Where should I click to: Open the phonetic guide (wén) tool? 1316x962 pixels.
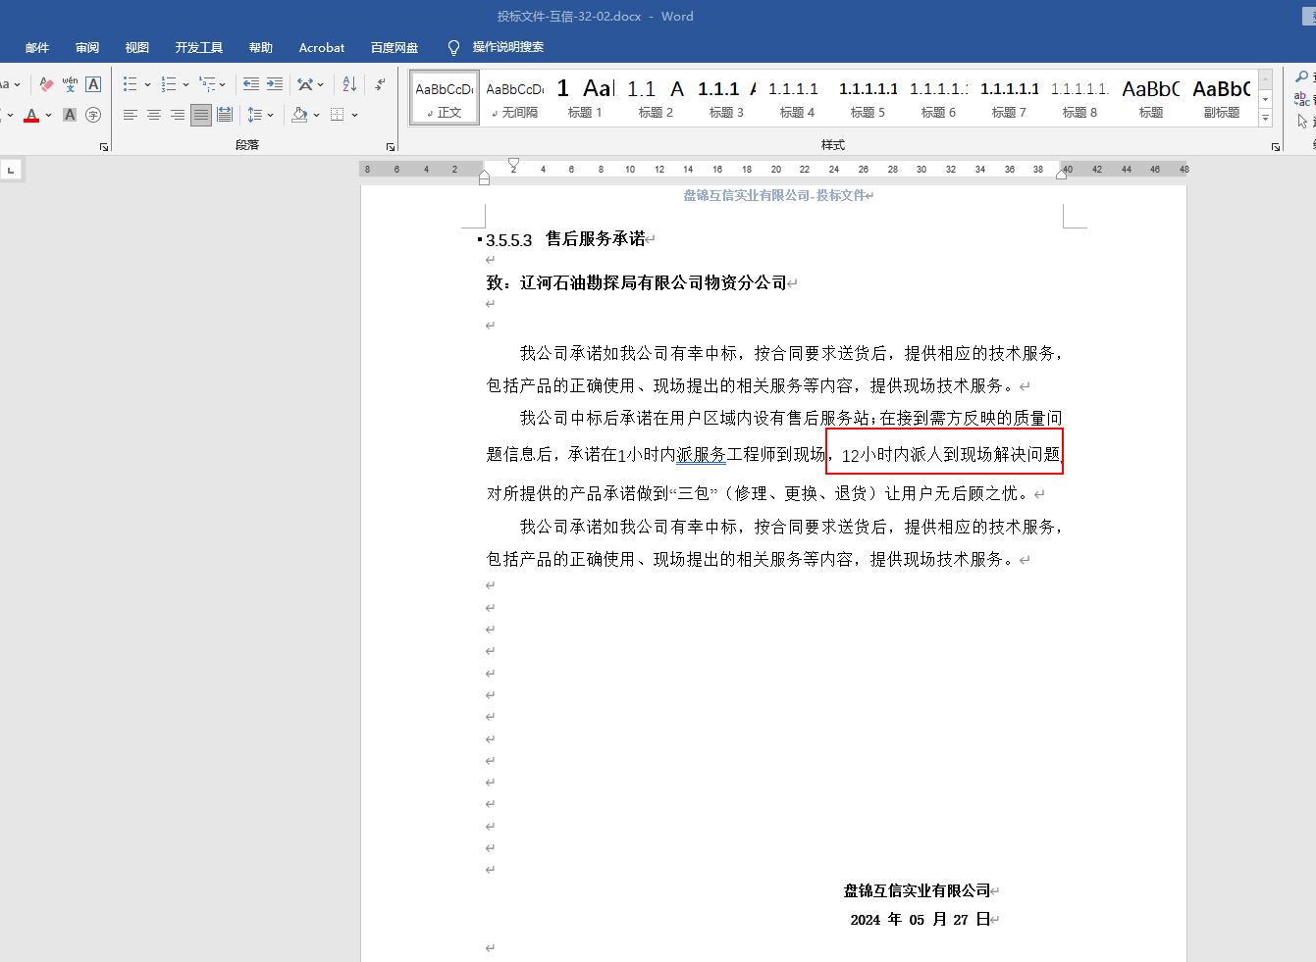(x=70, y=84)
